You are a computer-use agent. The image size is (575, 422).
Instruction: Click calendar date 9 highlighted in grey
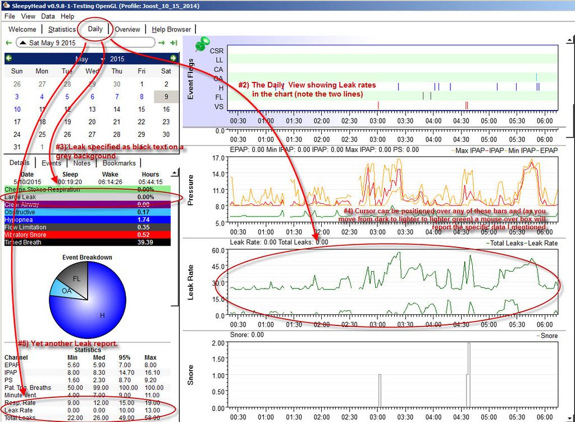click(x=166, y=97)
